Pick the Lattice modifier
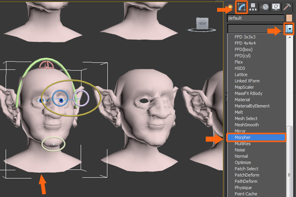296x197 pixels. [x=241, y=75]
